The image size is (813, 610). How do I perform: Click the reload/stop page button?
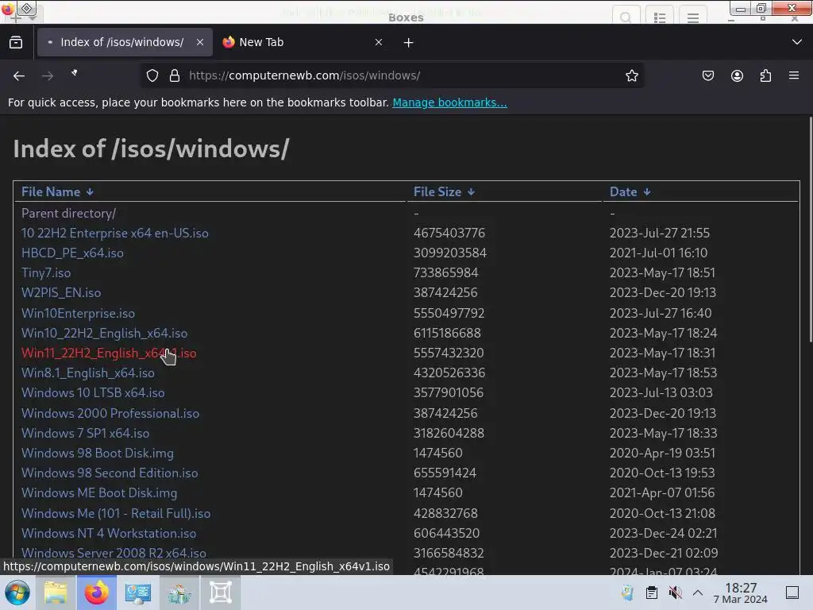coord(75,73)
